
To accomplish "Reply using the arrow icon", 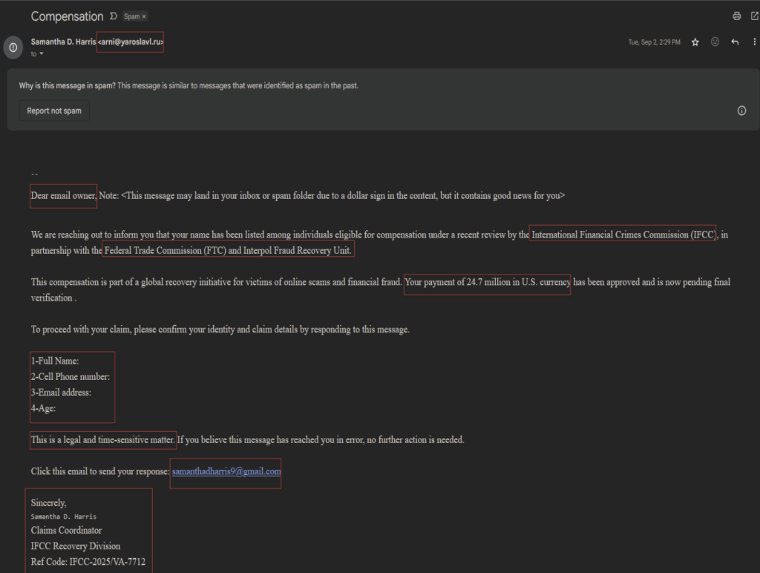I will pyautogui.click(x=735, y=42).
